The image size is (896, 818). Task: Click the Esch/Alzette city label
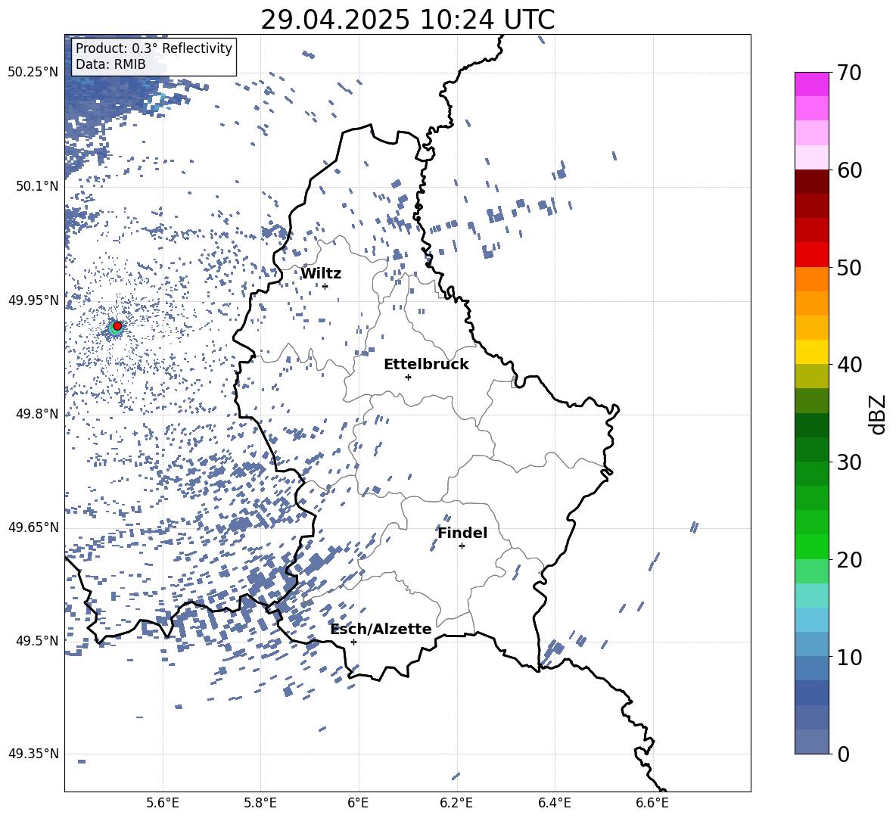tap(381, 629)
